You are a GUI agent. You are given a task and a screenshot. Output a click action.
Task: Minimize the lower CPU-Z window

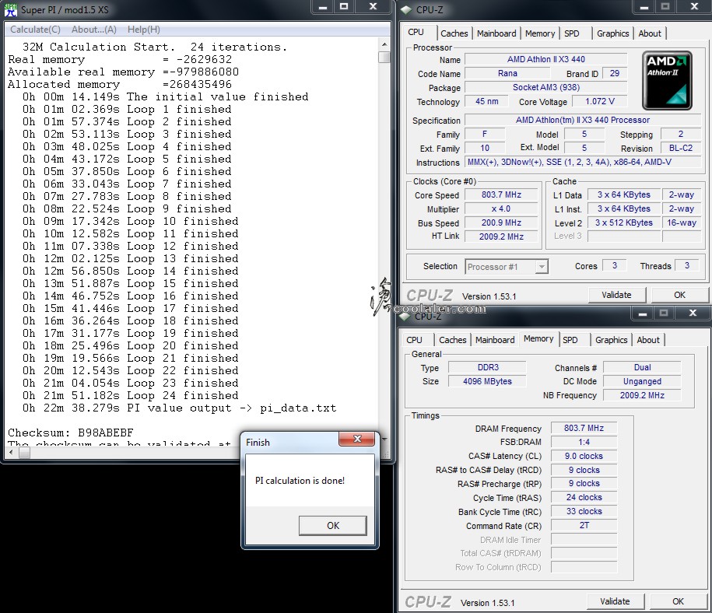(643, 314)
